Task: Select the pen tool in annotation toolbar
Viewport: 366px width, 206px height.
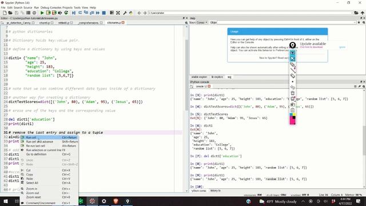Action: (x=293, y=65)
